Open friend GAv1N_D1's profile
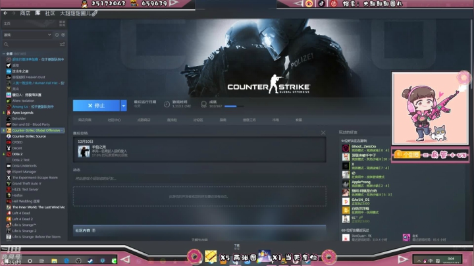Viewport: 474px width, 266px height. coord(360,199)
